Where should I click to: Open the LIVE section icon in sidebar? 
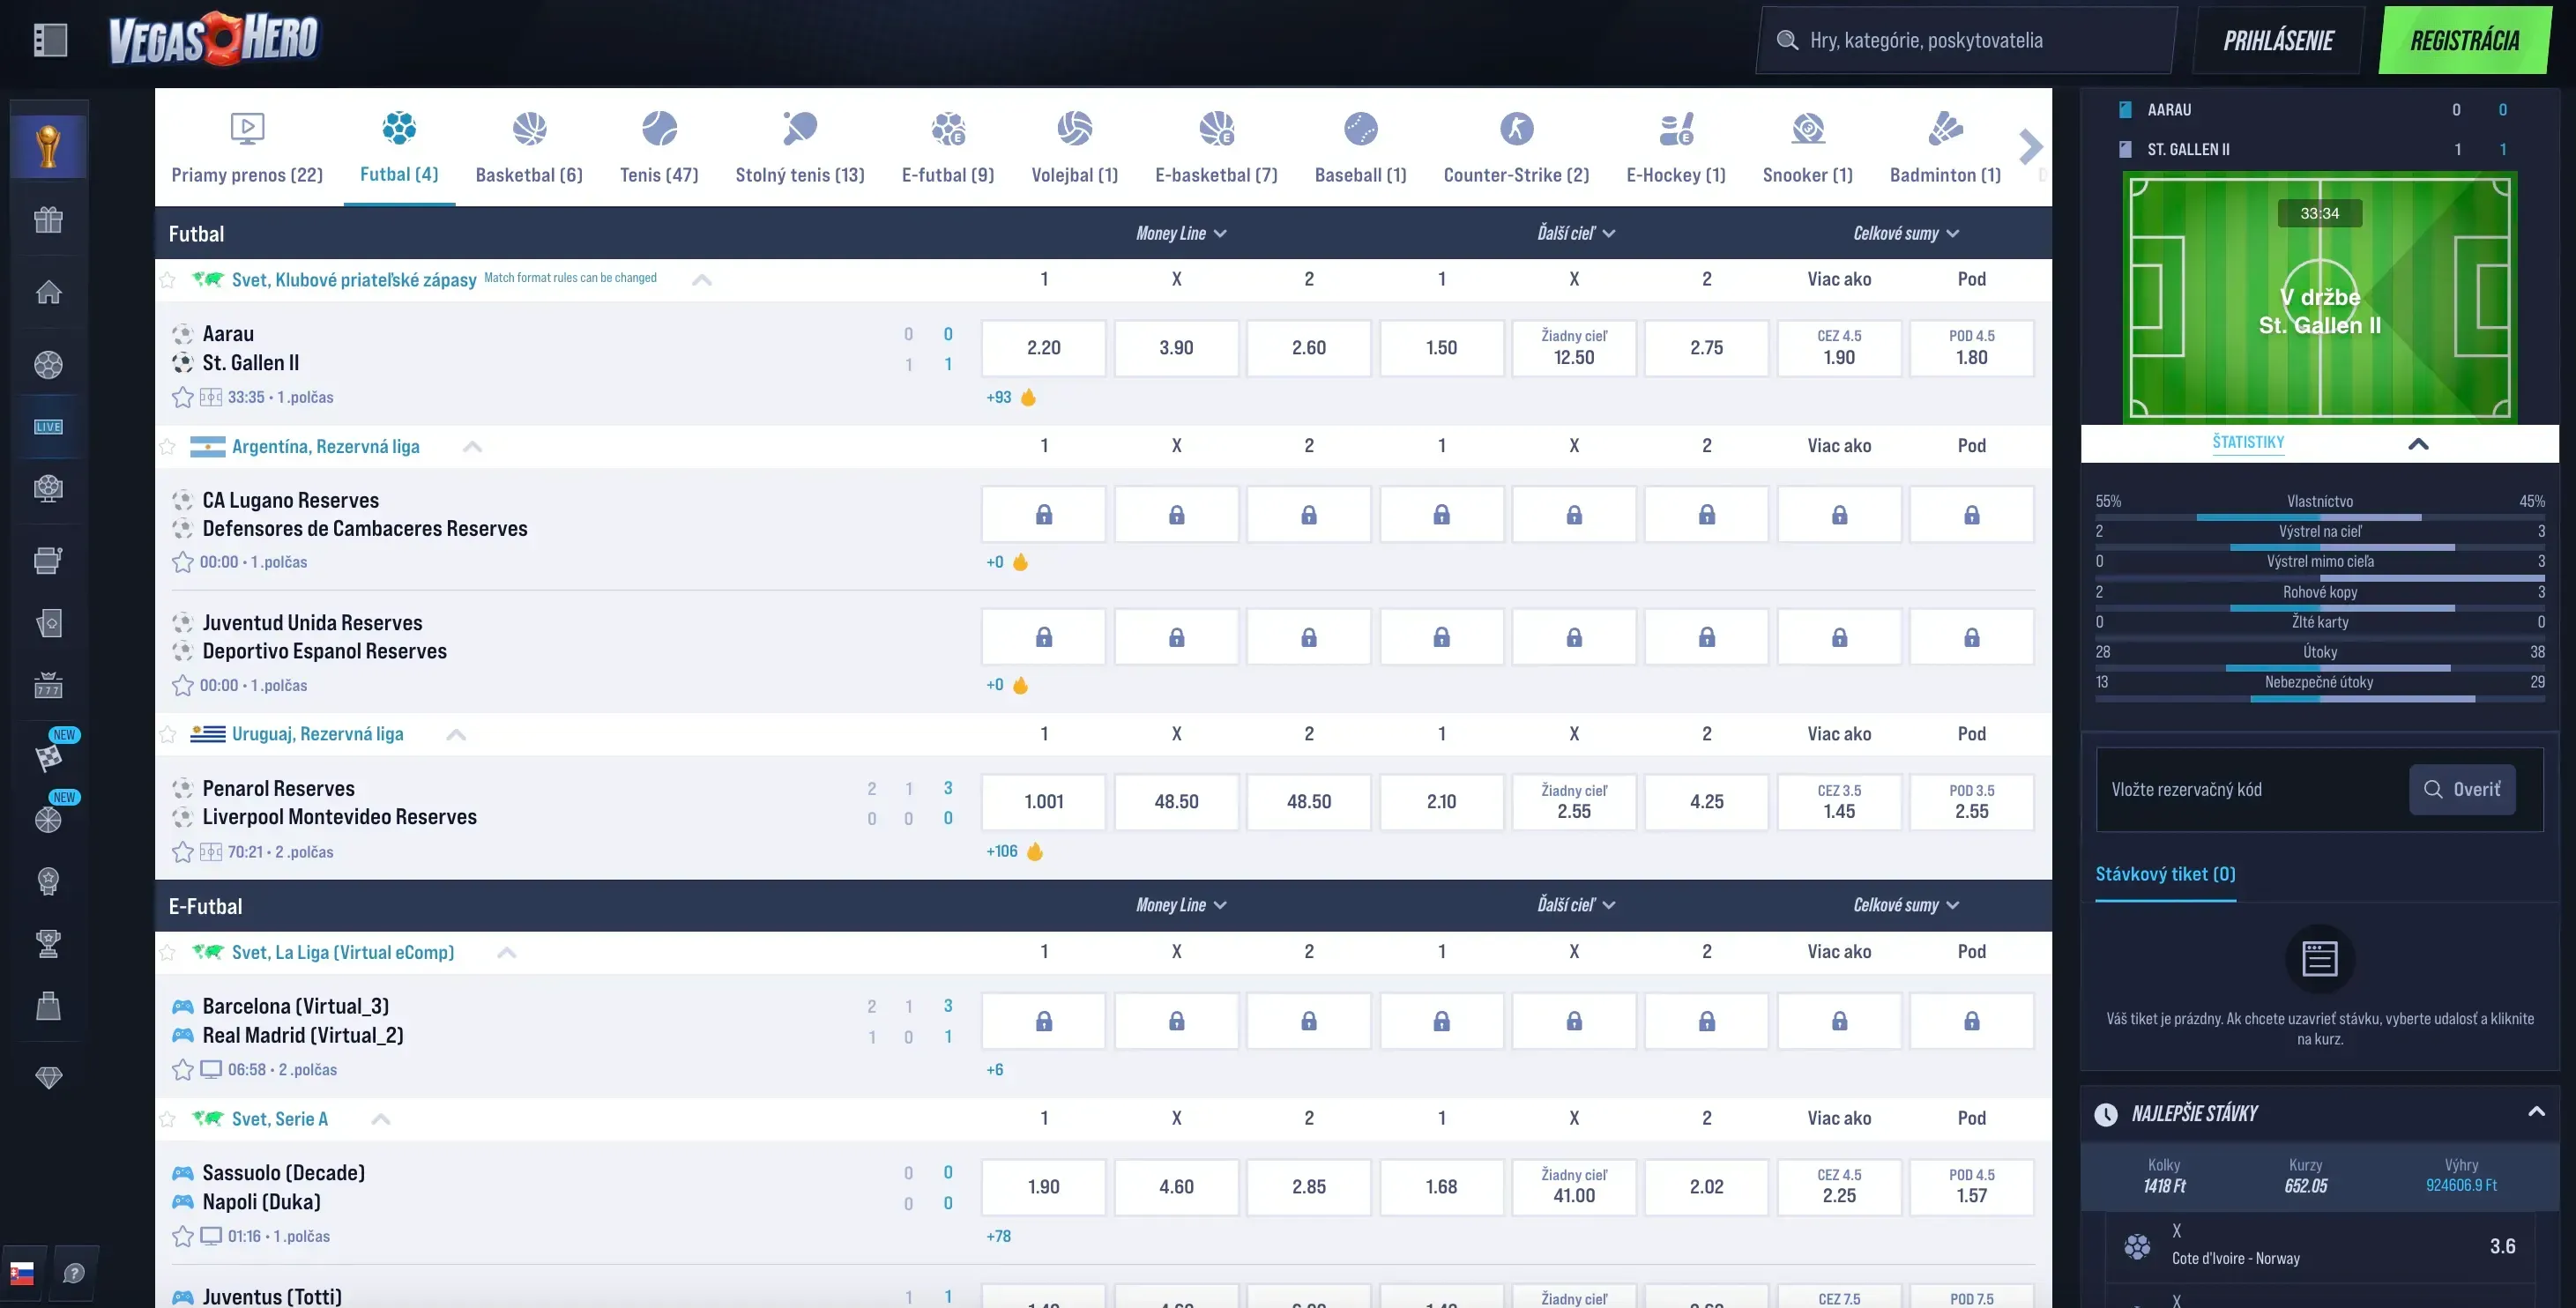[x=48, y=427]
